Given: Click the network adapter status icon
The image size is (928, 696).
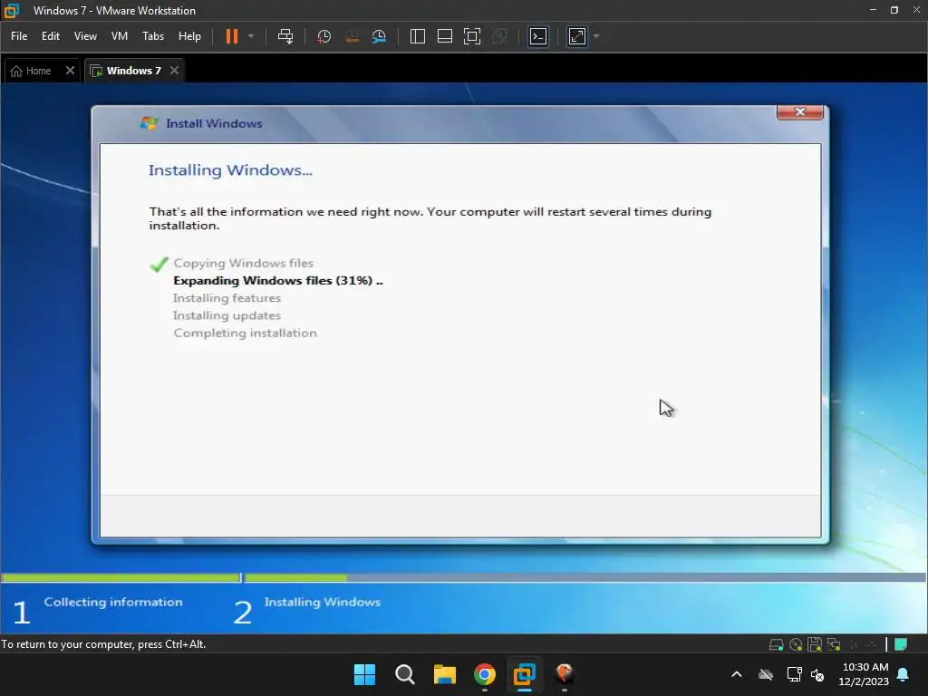Looking at the screenshot, I should (x=834, y=644).
